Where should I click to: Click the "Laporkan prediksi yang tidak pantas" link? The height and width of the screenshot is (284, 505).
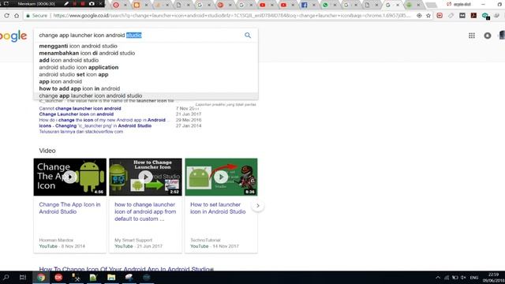click(x=226, y=105)
